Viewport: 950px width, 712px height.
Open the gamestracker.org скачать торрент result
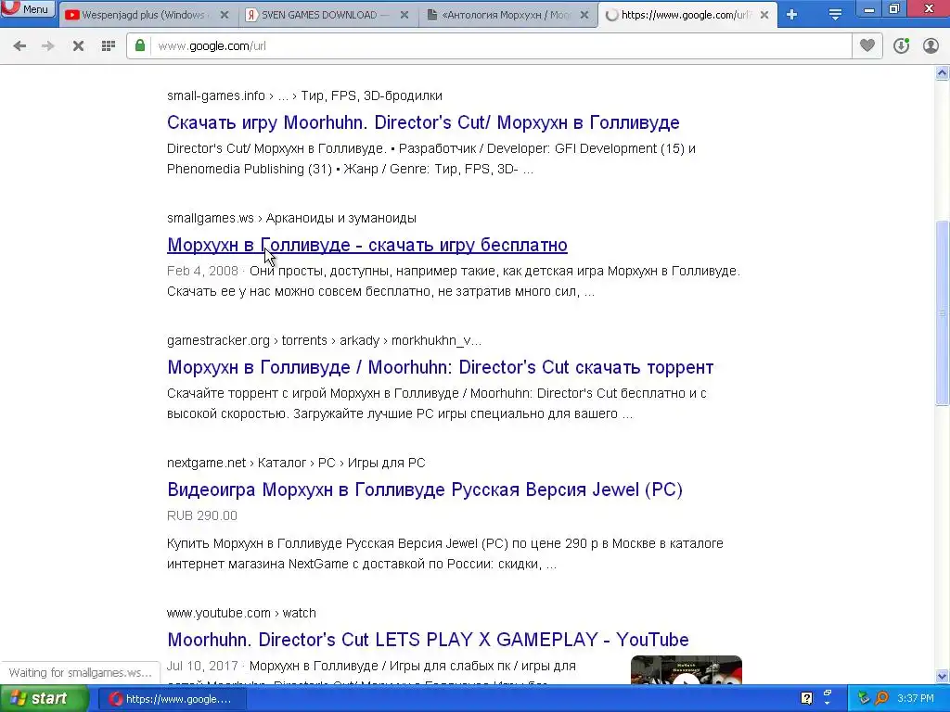pyautogui.click(x=440, y=367)
